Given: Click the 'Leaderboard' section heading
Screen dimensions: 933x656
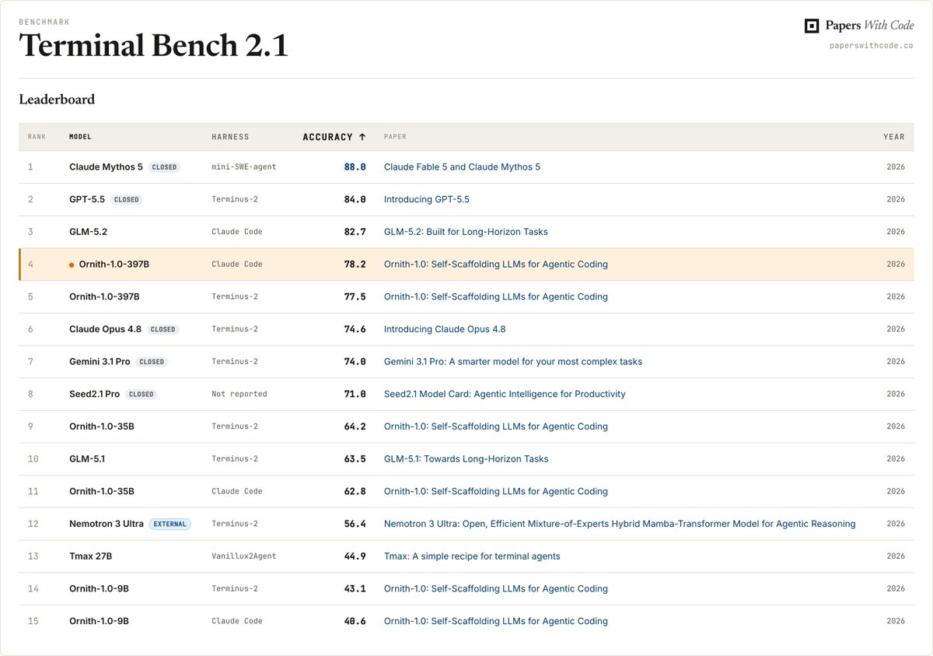Looking at the screenshot, I should coord(57,100).
